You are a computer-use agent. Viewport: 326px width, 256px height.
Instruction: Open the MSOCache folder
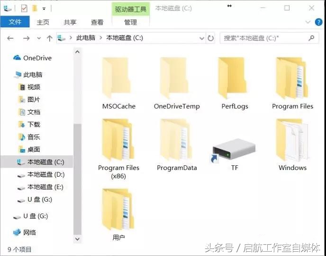point(118,84)
